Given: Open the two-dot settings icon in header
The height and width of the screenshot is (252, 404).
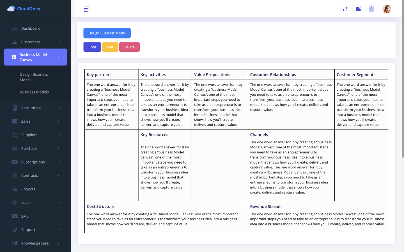Looking at the screenshot, I should (345, 9).
